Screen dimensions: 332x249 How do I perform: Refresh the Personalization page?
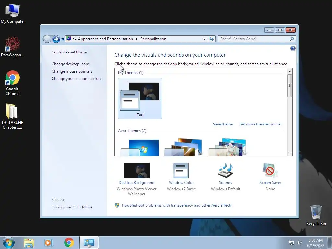pos(211,39)
